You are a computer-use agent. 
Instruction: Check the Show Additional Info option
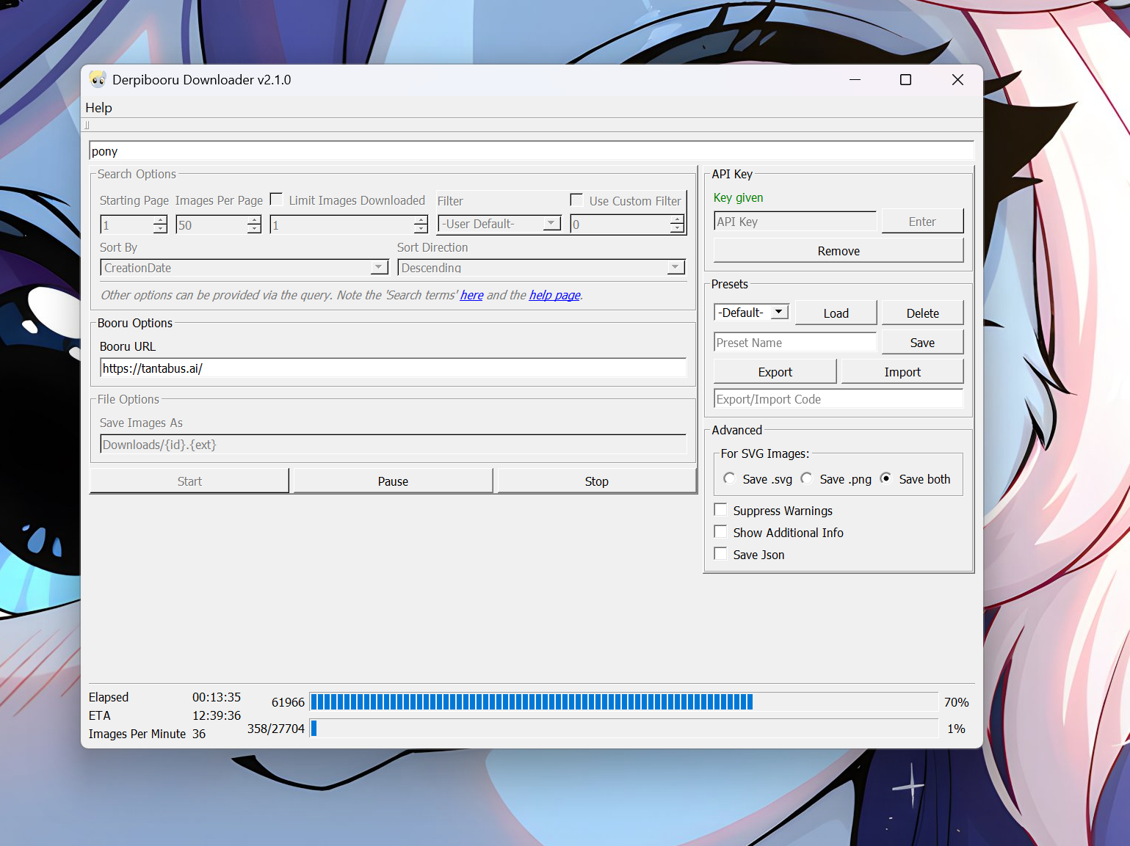(721, 532)
